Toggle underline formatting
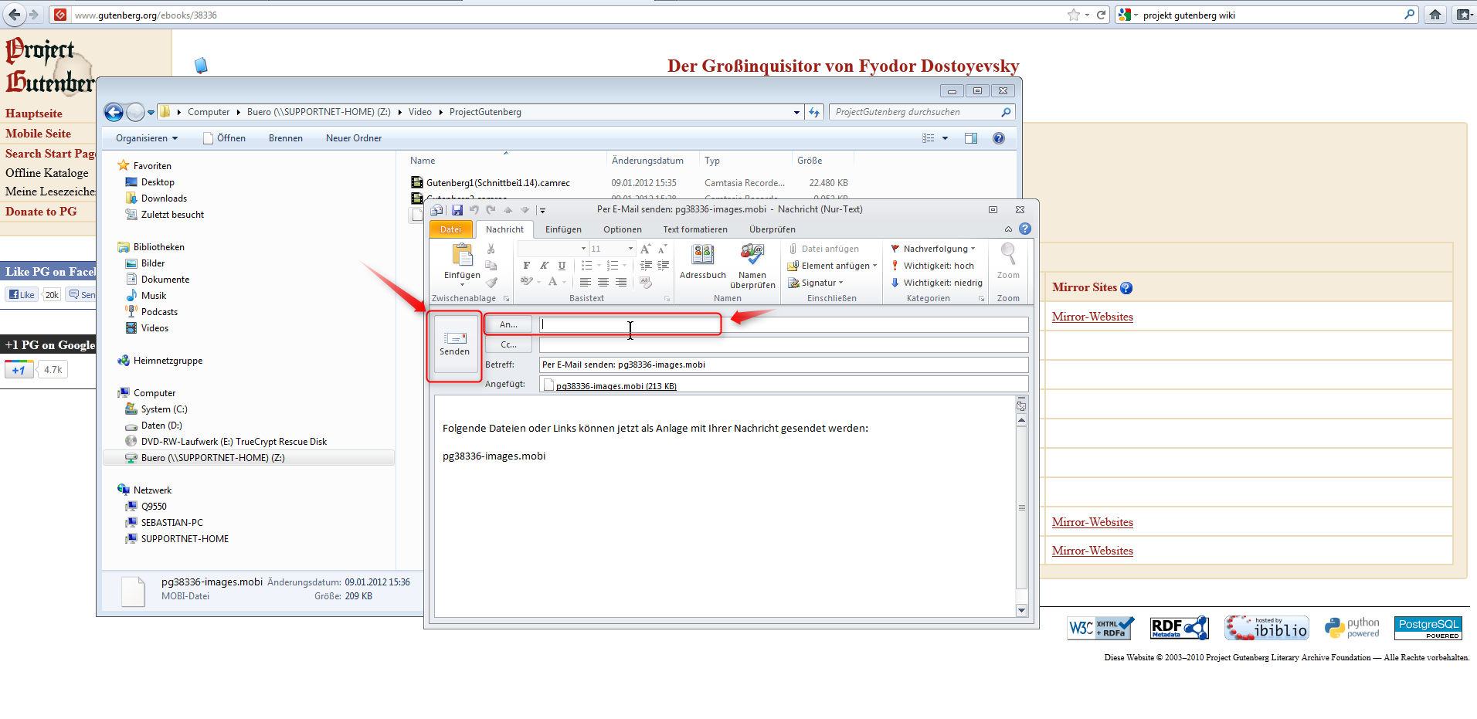Viewport: 1477px width, 719px height. point(562,266)
